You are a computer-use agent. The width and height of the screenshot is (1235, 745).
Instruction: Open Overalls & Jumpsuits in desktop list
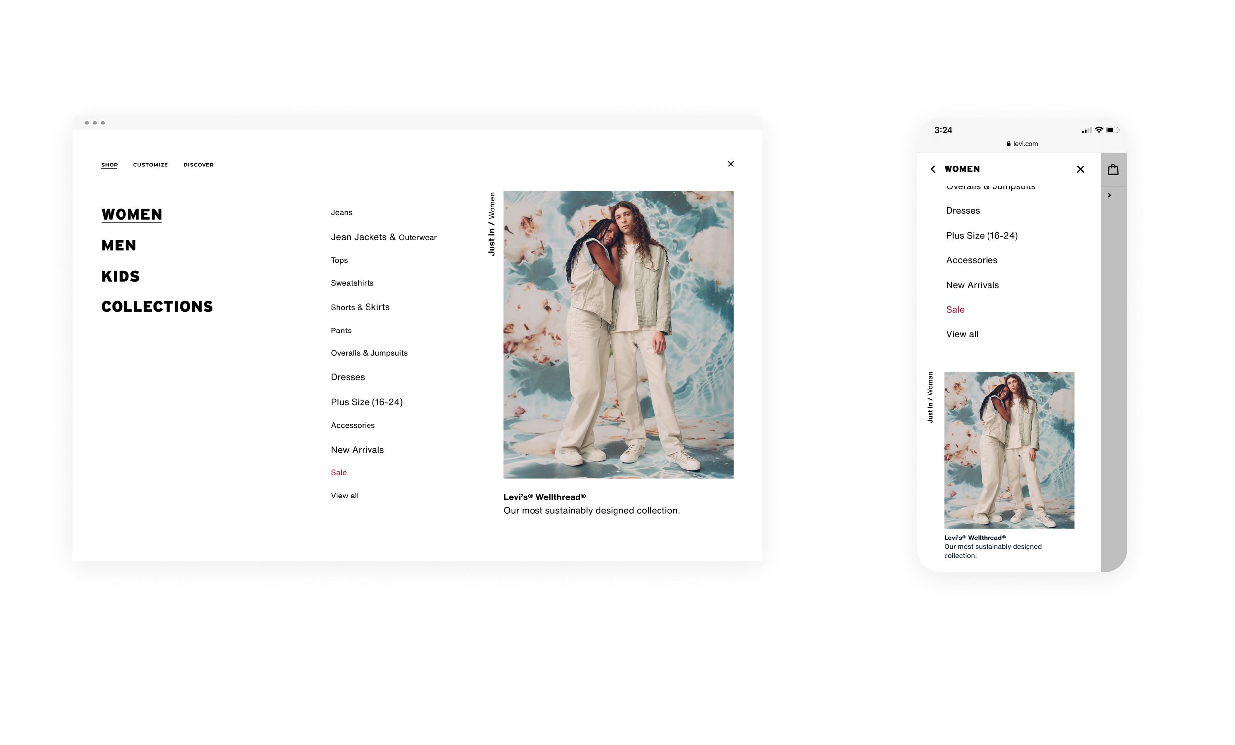click(369, 353)
